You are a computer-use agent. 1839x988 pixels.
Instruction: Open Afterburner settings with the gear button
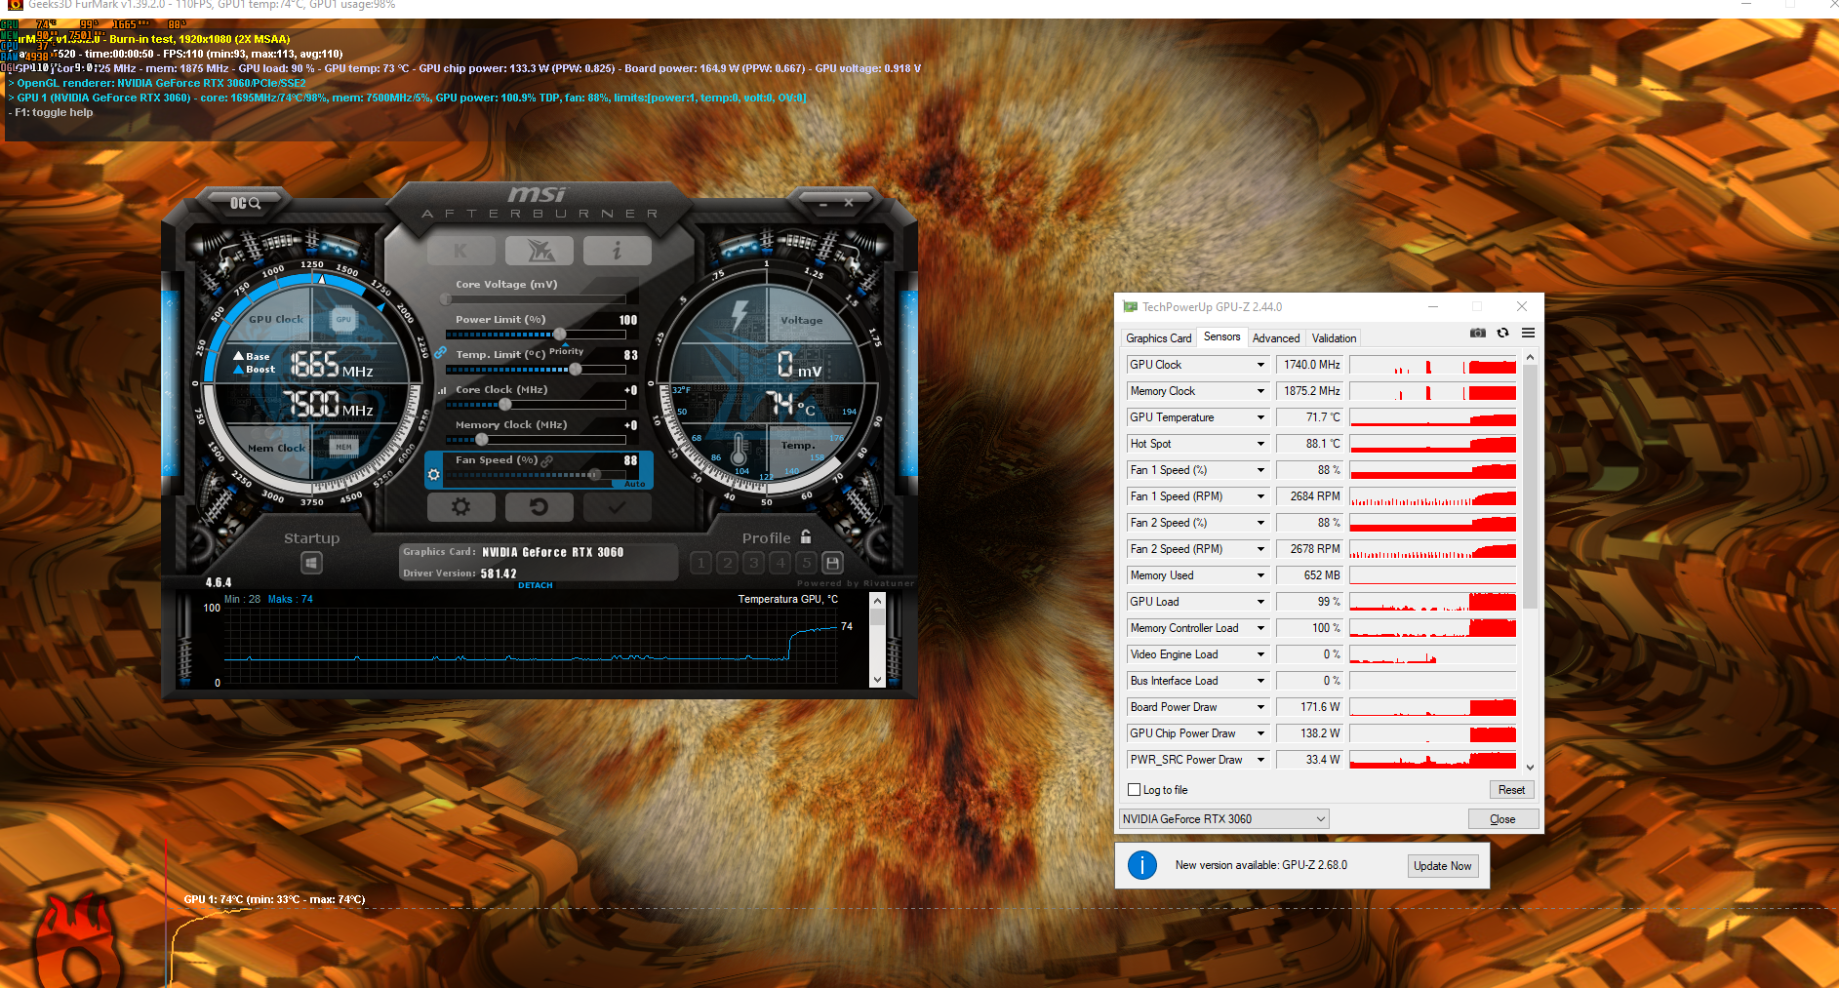[x=460, y=507]
